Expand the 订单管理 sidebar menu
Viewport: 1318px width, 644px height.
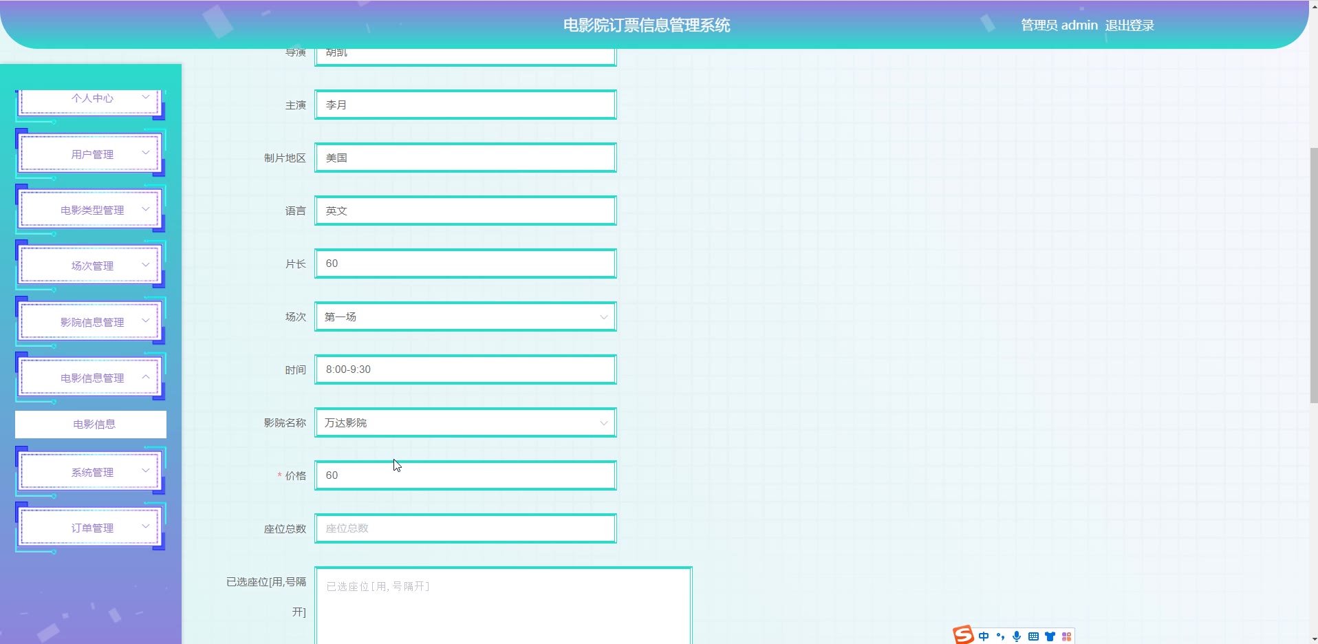point(90,528)
